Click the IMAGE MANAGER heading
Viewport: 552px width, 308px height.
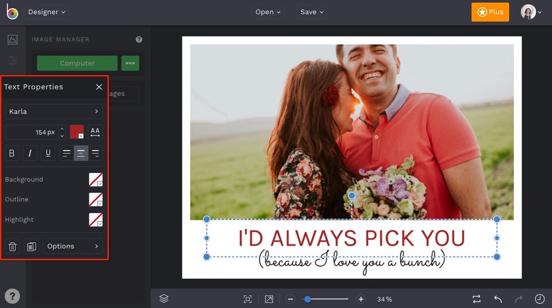(x=60, y=39)
